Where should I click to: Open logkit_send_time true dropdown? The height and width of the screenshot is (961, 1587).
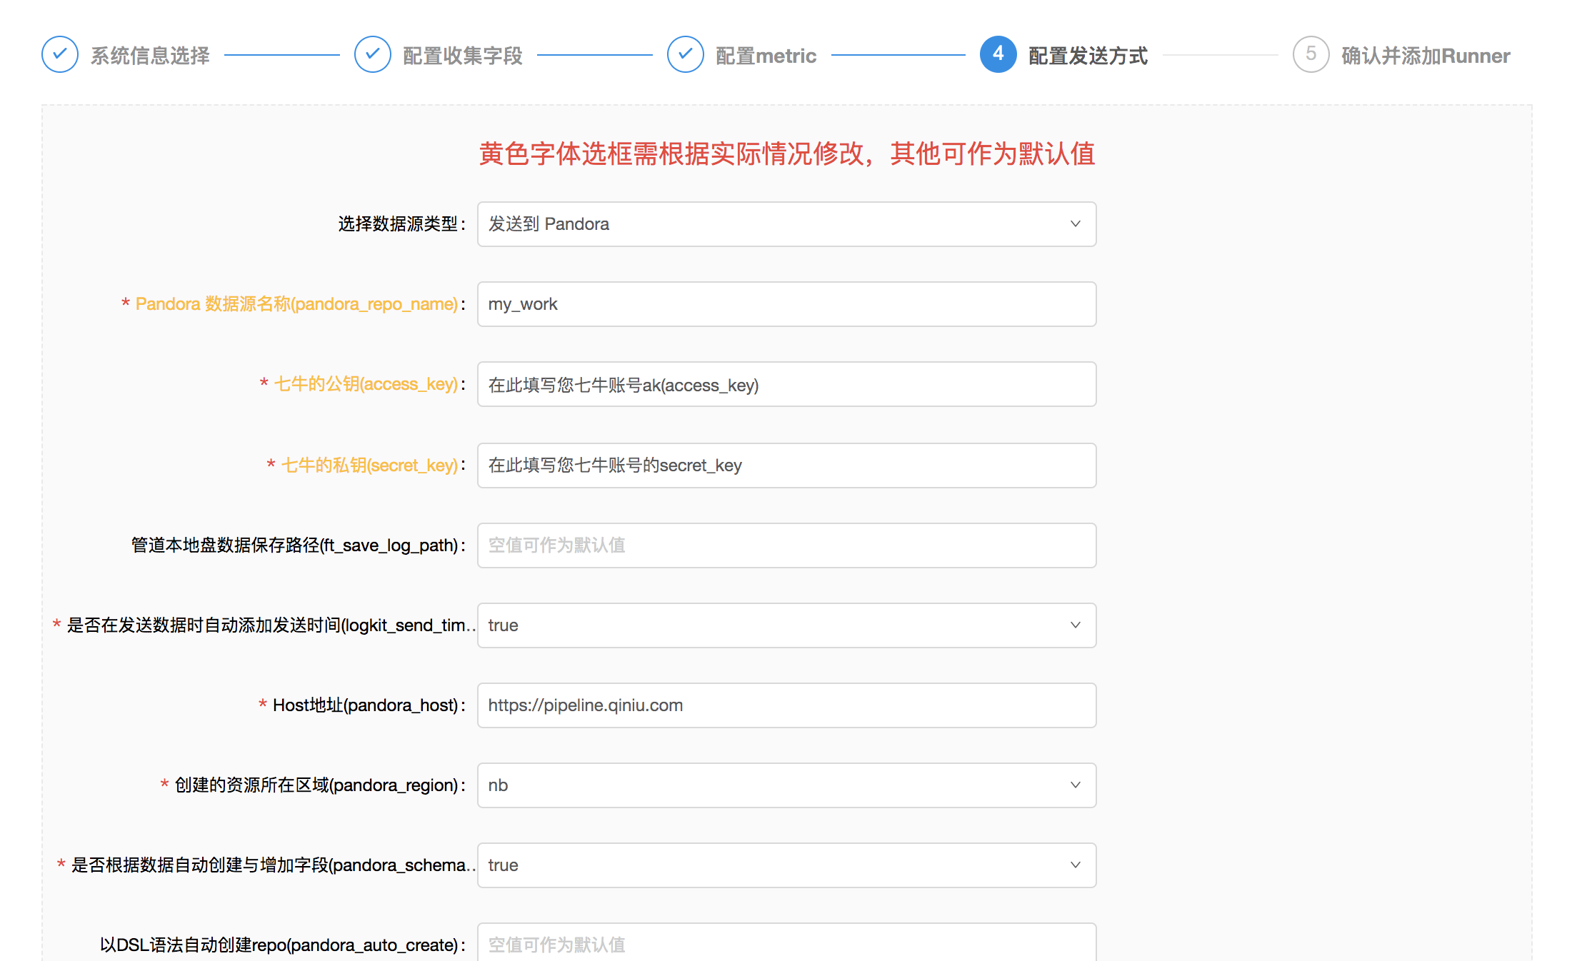(x=787, y=625)
